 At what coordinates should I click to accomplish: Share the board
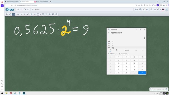pos(144,9)
